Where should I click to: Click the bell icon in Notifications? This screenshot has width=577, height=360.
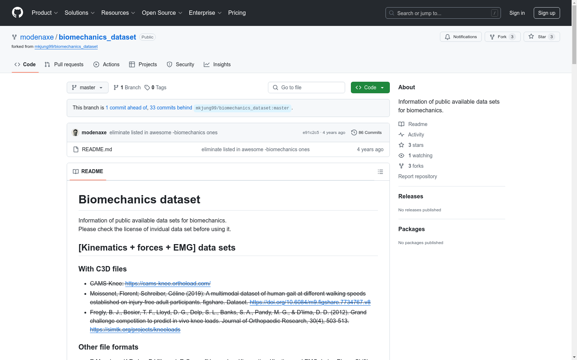[x=448, y=37]
